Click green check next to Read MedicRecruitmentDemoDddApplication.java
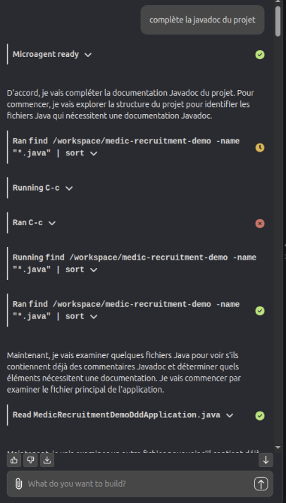286x503 pixels. [x=260, y=416]
